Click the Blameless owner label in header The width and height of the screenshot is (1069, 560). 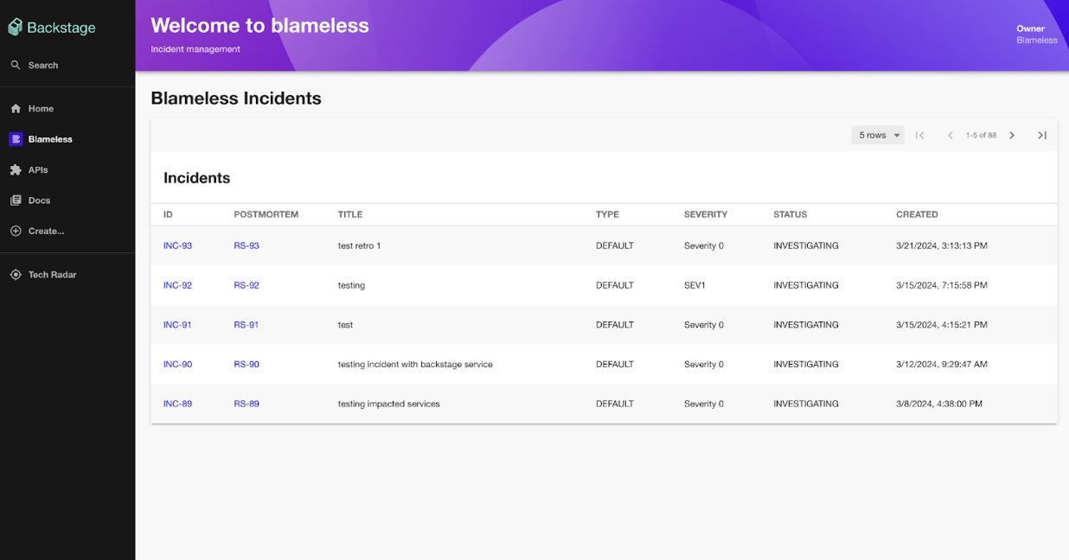(1037, 40)
